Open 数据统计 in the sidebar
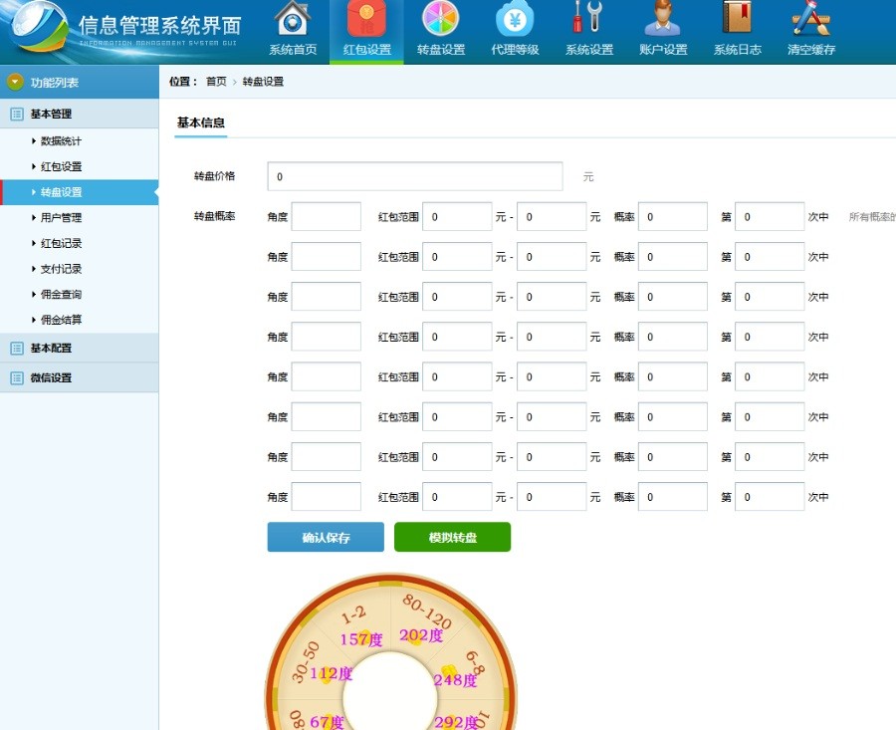Viewport: 896px width, 730px height. click(x=61, y=141)
